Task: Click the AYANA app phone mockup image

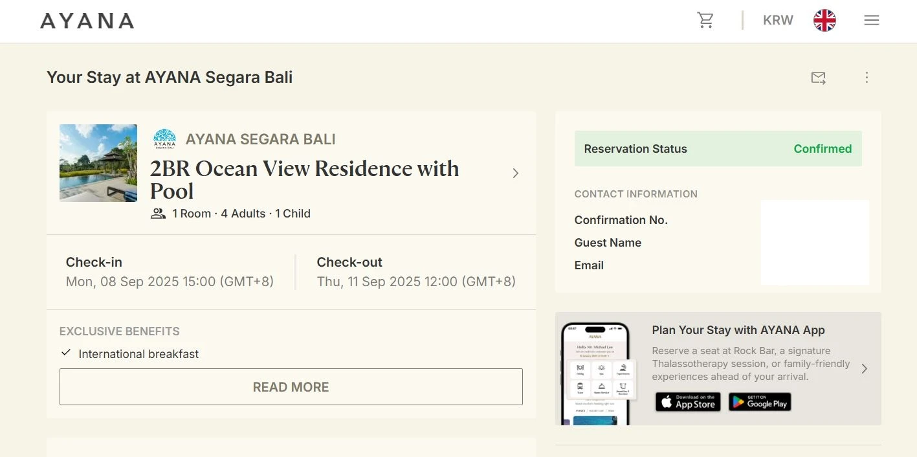Action: click(599, 373)
